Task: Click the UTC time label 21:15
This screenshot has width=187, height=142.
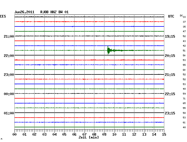Action: [170, 75]
